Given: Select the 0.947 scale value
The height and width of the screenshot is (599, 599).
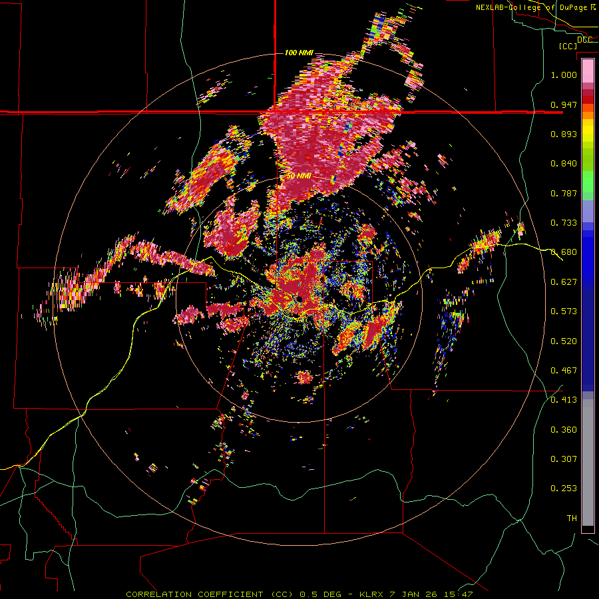Looking at the screenshot, I should (x=564, y=104).
